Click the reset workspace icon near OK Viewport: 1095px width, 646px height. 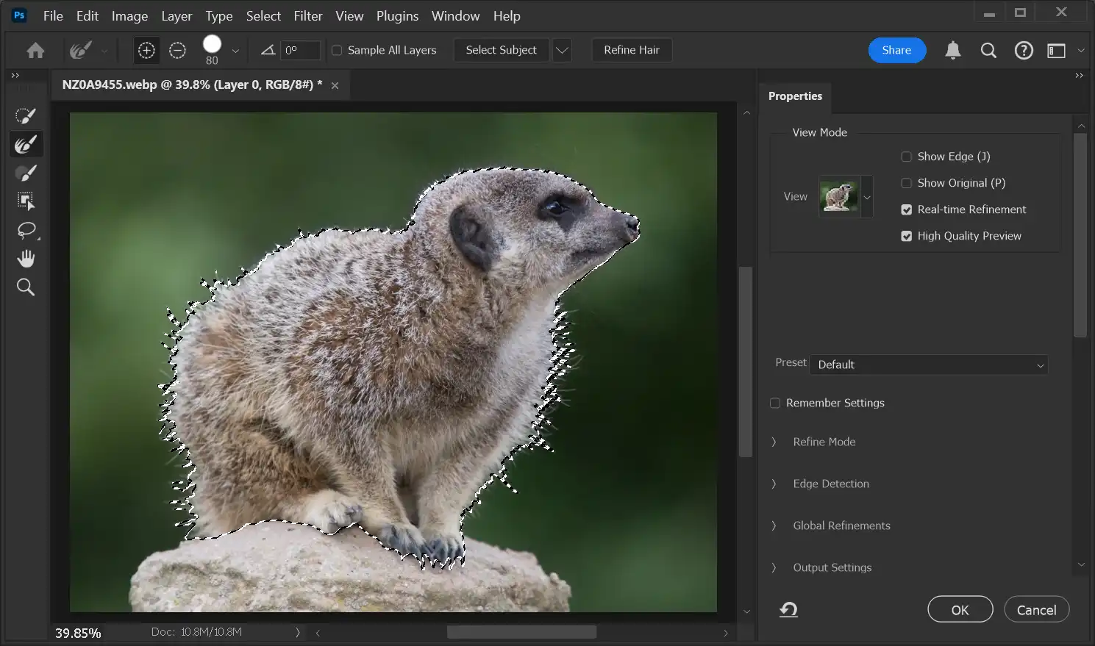(x=788, y=609)
